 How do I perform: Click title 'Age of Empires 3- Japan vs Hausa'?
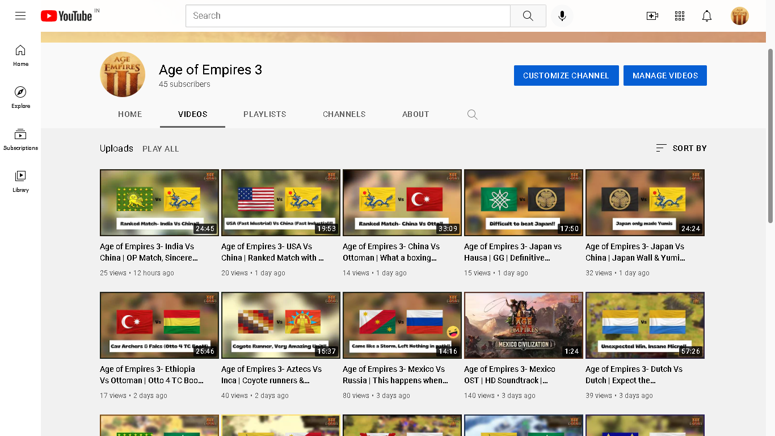pos(513,252)
